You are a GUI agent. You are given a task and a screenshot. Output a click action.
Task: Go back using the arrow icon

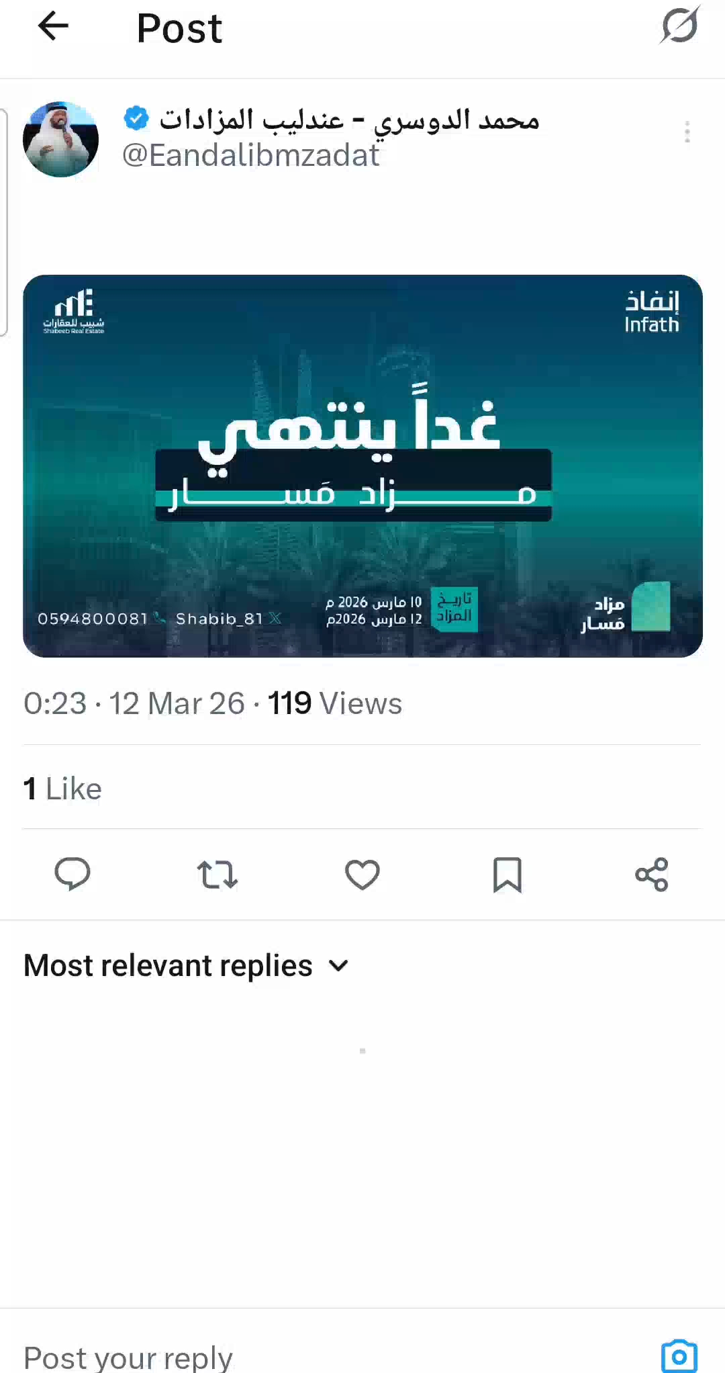(x=53, y=27)
